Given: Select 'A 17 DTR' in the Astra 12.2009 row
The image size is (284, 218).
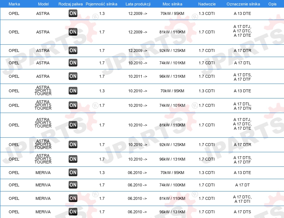Looking at the screenshot, I should pyautogui.click(x=242, y=51).
